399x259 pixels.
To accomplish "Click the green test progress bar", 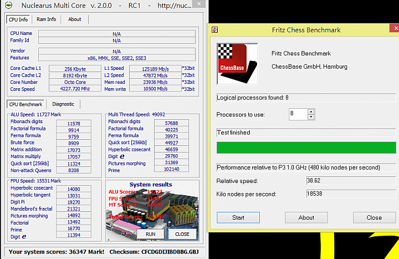I will tap(306, 148).
